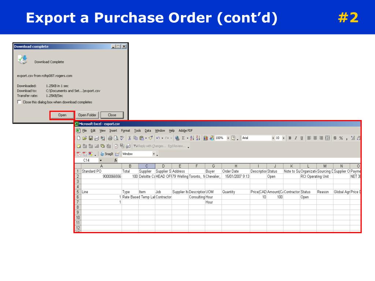Open the font size 10 dropdown
Viewport: 375px width, 281px height.
(x=283, y=138)
